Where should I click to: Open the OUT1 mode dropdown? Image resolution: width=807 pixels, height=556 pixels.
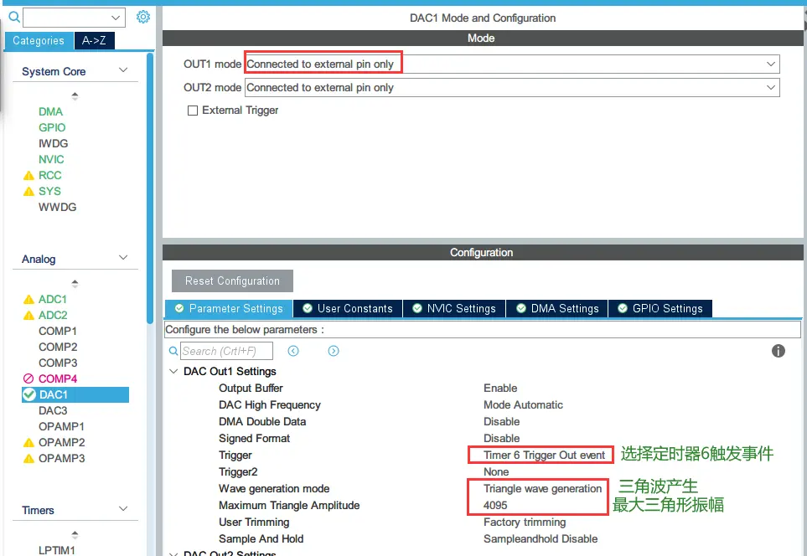770,64
